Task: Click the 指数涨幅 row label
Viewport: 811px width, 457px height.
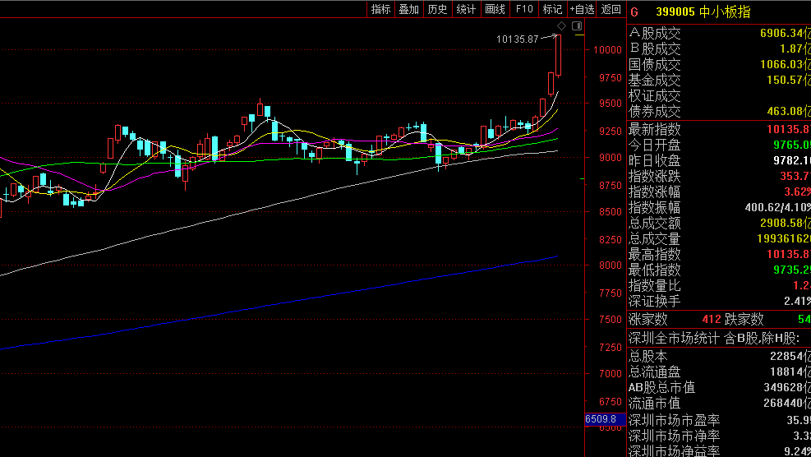Action: click(x=654, y=192)
